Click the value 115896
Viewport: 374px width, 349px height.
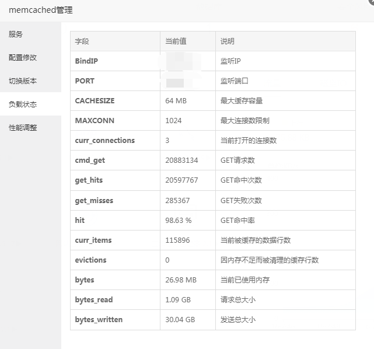pyautogui.click(x=178, y=240)
